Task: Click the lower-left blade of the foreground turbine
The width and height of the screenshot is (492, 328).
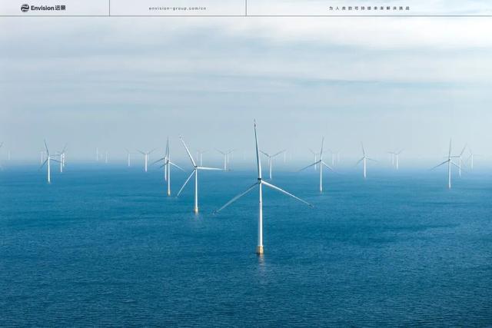Action: 238,197
